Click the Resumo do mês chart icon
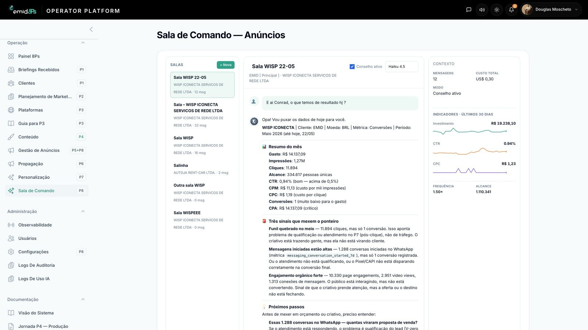588x330 pixels. pos(264,147)
